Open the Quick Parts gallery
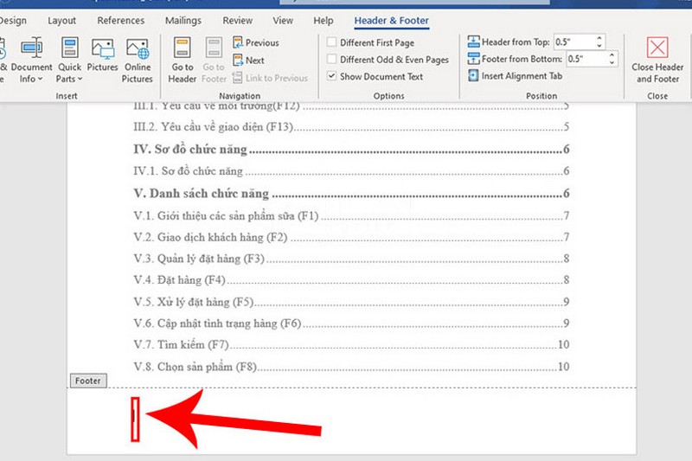692x461 pixels. [x=69, y=60]
